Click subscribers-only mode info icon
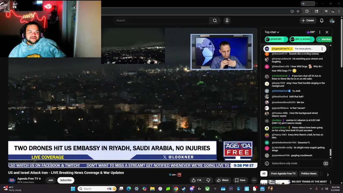Image resolution: width=343 pixels, height=193 pixels. pos(267,164)
